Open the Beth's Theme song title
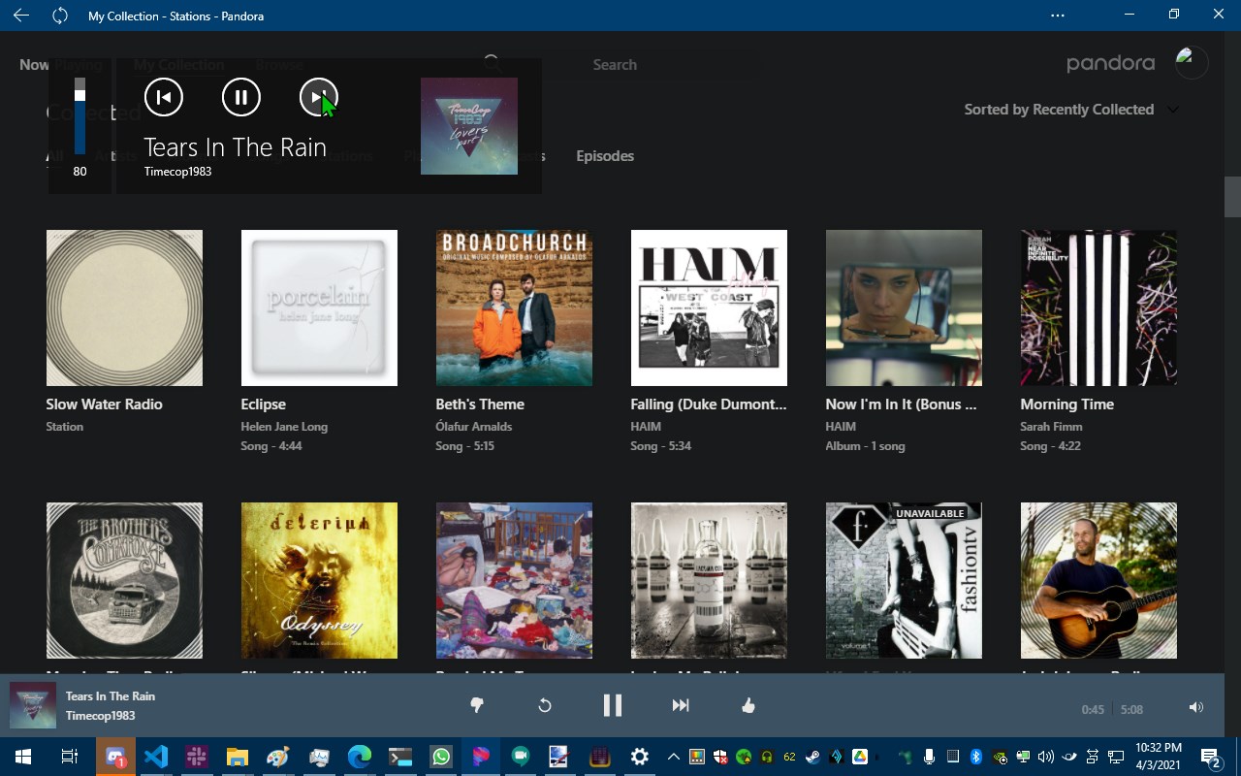 [x=480, y=404]
